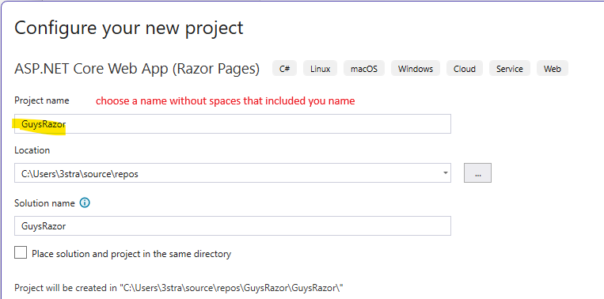Click the Solution name input field
Screen dimensions: 604x299
point(233,226)
